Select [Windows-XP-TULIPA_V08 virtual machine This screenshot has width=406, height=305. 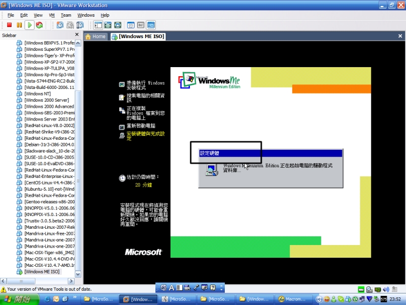click(x=49, y=68)
